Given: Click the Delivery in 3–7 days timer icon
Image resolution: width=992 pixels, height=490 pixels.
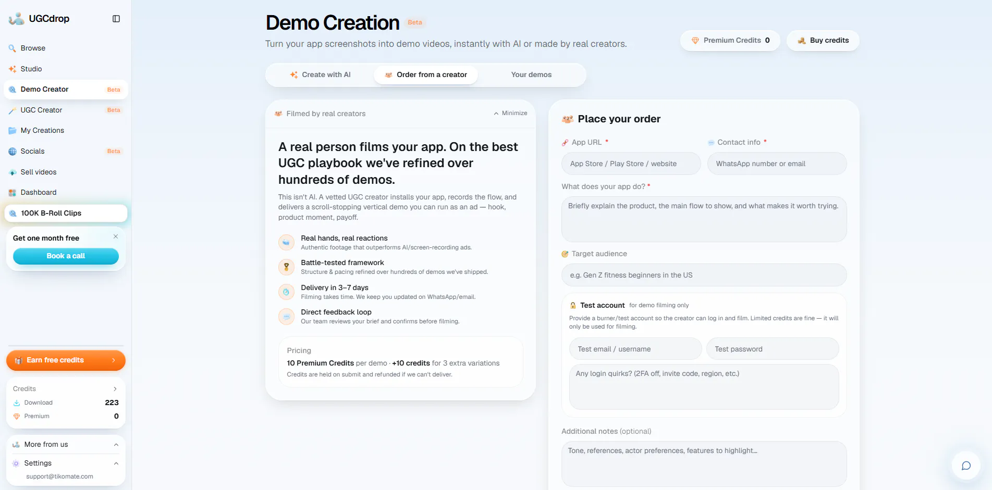Looking at the screenshot, I should coord(286,292).
